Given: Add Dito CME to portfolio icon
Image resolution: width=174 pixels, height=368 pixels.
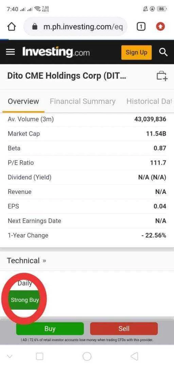Looking at the screenshot, I should [162, 76].
